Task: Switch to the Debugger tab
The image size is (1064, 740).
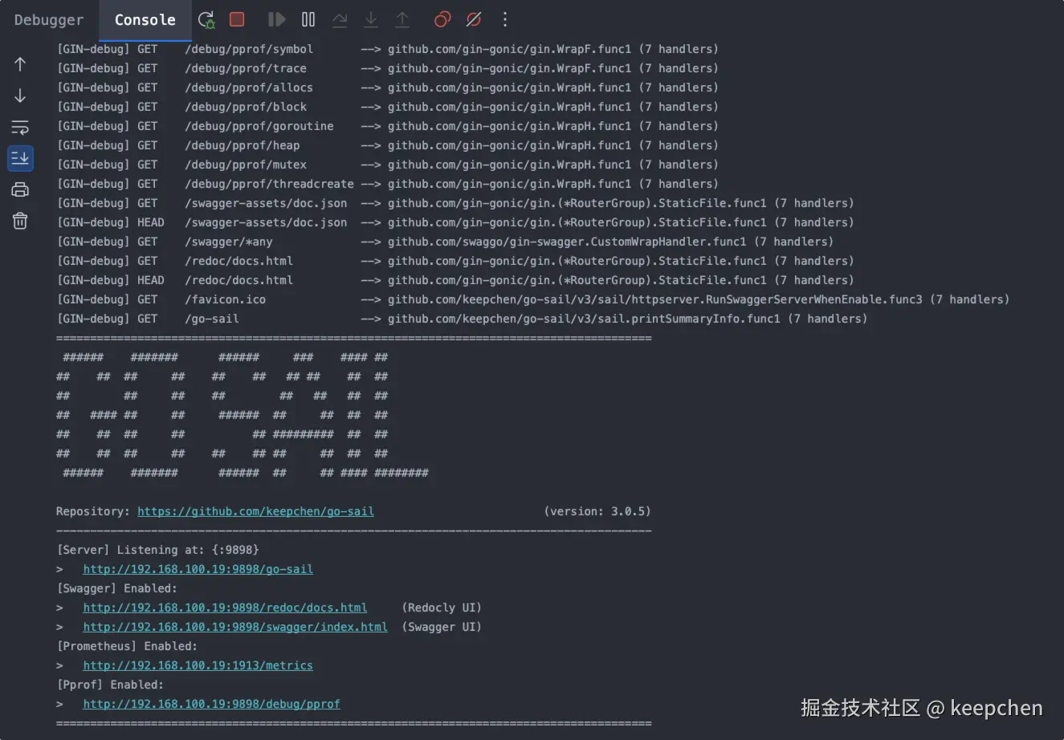Action: pos(48,19)
